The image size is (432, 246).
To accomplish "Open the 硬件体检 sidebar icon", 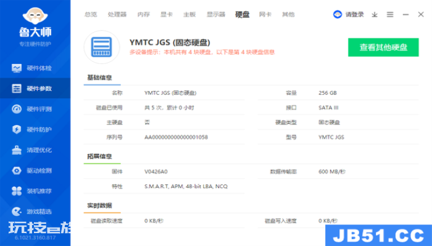I will (17, 68).
